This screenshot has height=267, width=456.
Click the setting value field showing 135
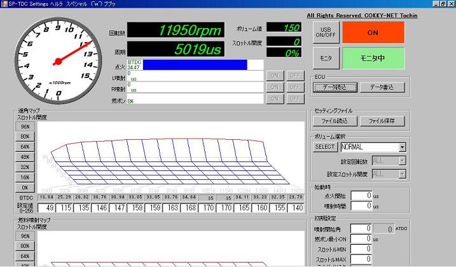pos(82,208)
